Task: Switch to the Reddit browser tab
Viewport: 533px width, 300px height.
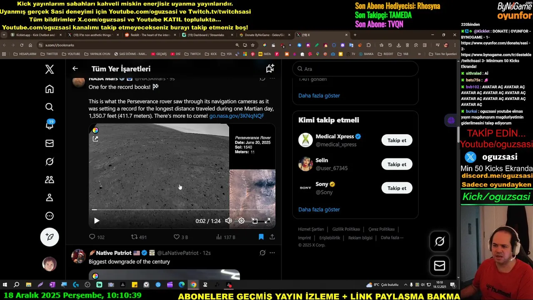Action: [x=151, y=35]
